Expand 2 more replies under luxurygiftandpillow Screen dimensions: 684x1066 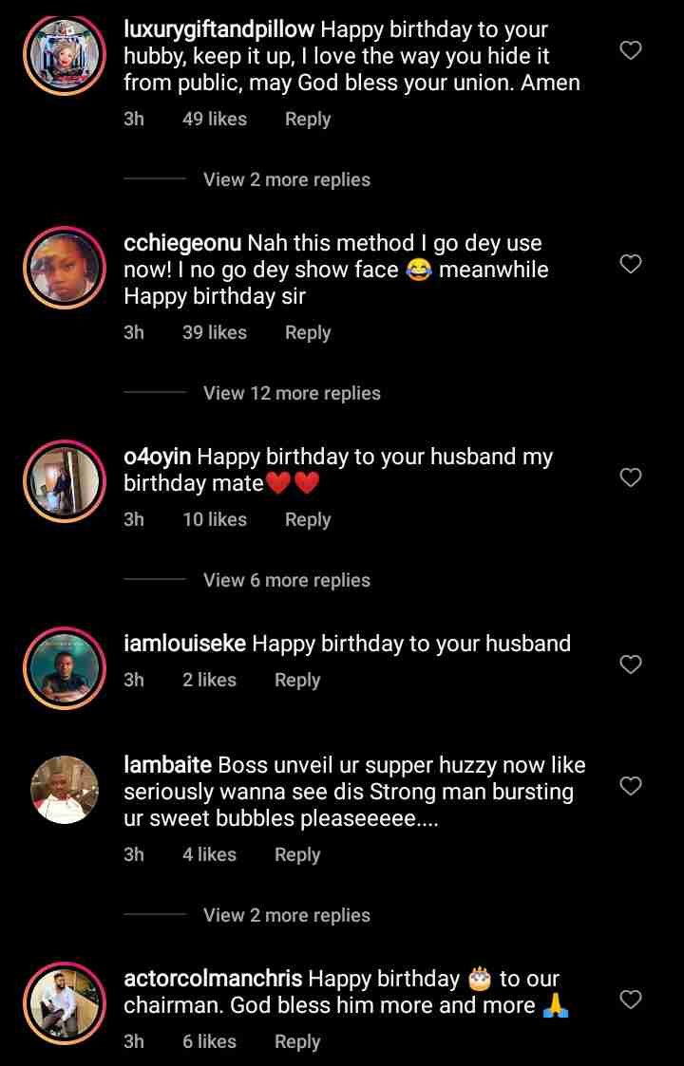click(286, 179)
